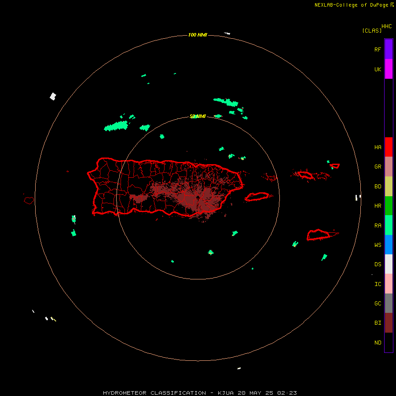Click the "NEXLAB-College of DuPage" credit text
This screenshot has height=396, width=396.
351,5
